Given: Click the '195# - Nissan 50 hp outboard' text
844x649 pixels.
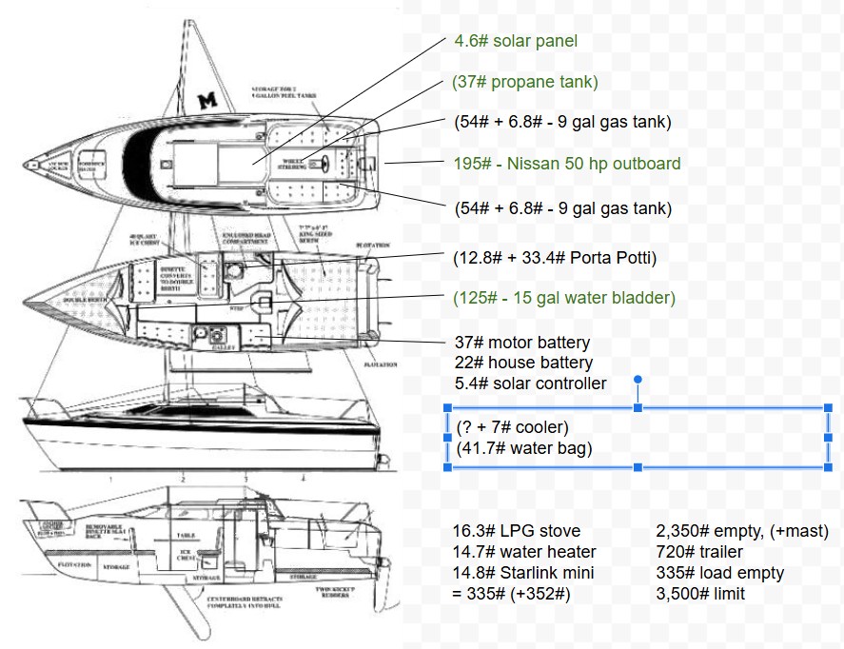Looking at the screenshot, I should click(567, 163).
